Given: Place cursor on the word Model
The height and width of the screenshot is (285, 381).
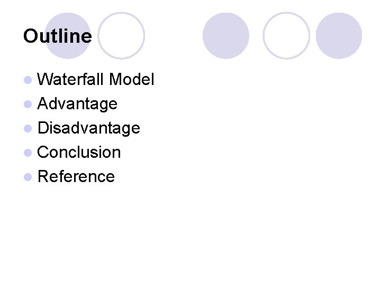Looking at the screenshot, I should coord(131,80).
